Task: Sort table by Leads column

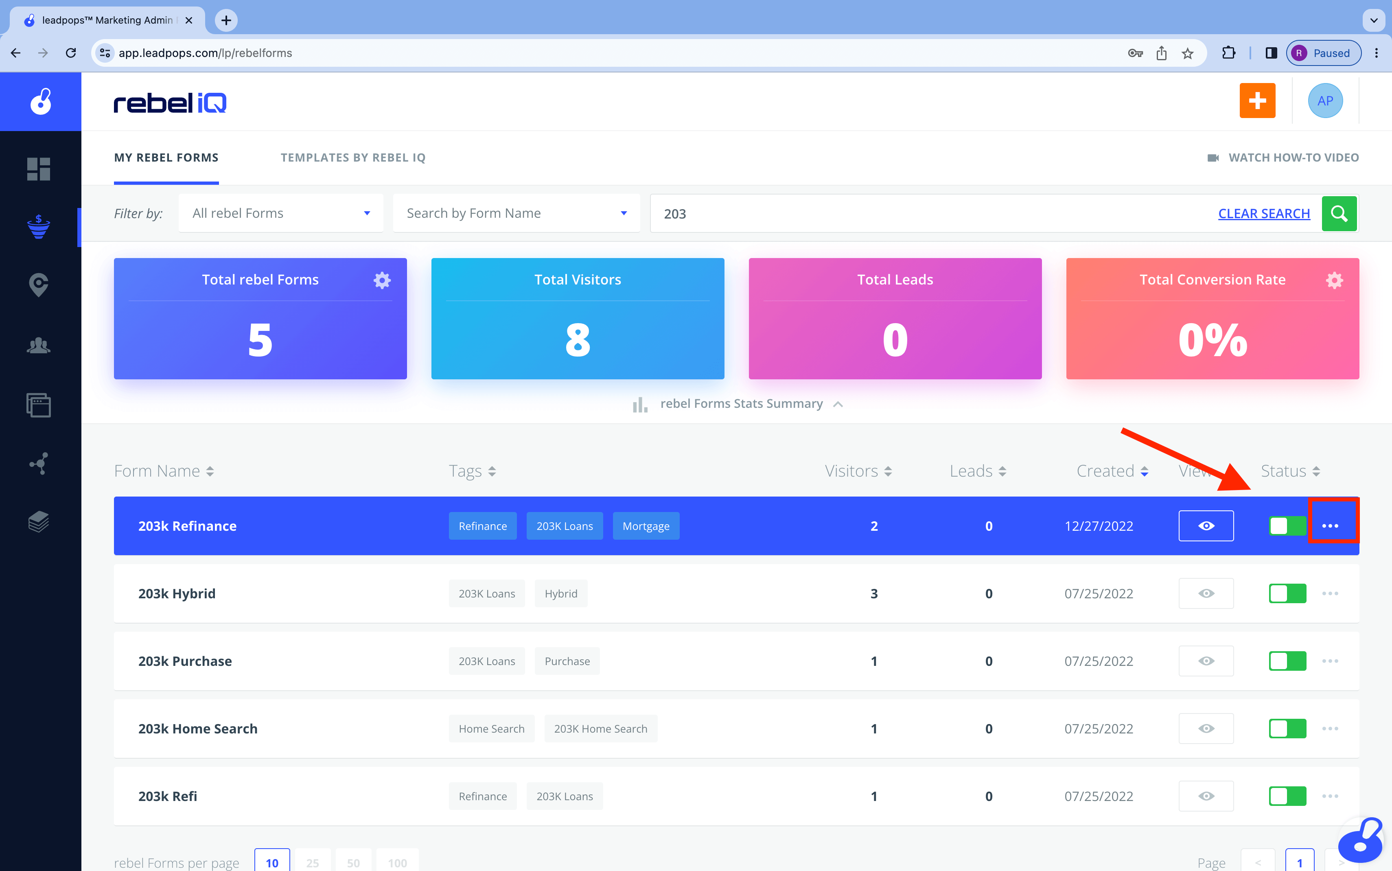Action: coord(977,471)
